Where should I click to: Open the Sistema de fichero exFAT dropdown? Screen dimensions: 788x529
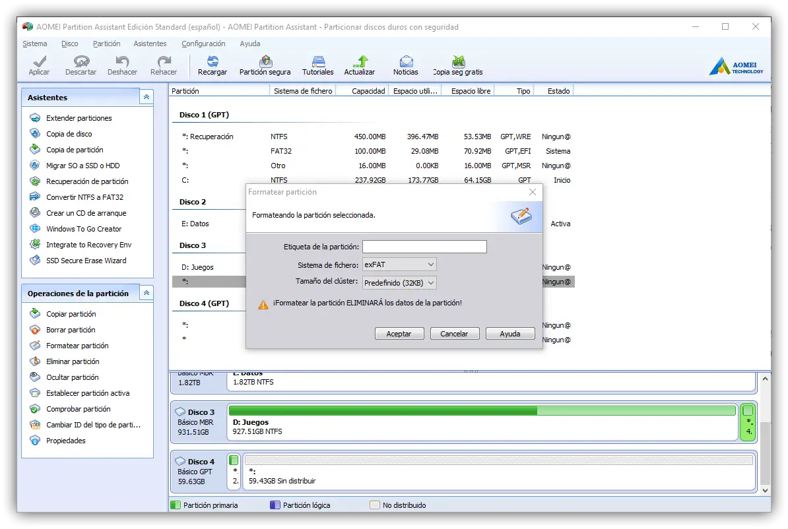tap(399, 264)
